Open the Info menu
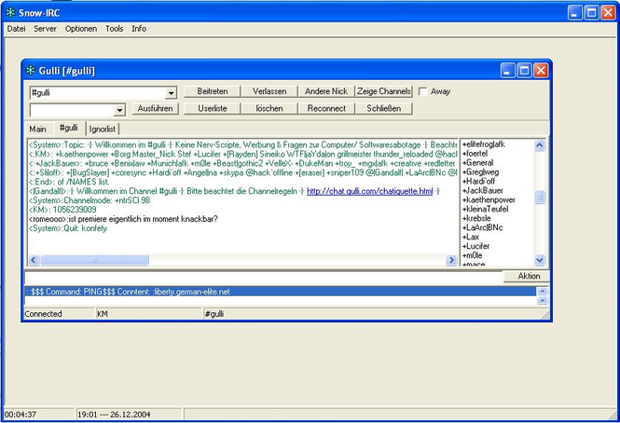The width and height of the screenshot is (620, 423). click(139, 29)
